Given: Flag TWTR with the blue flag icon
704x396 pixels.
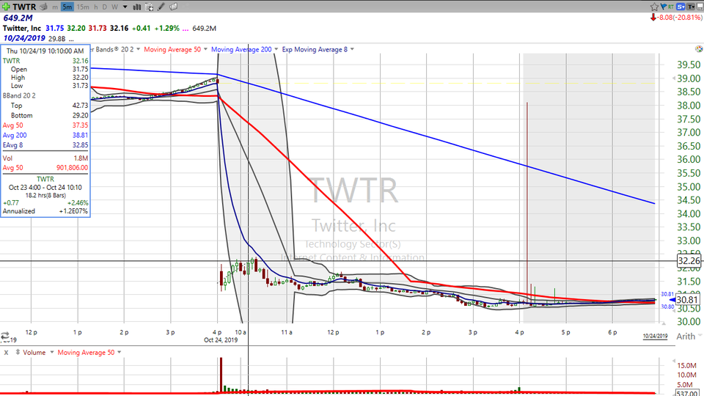Looking at the screenshot, I should (x=663, y=7).
